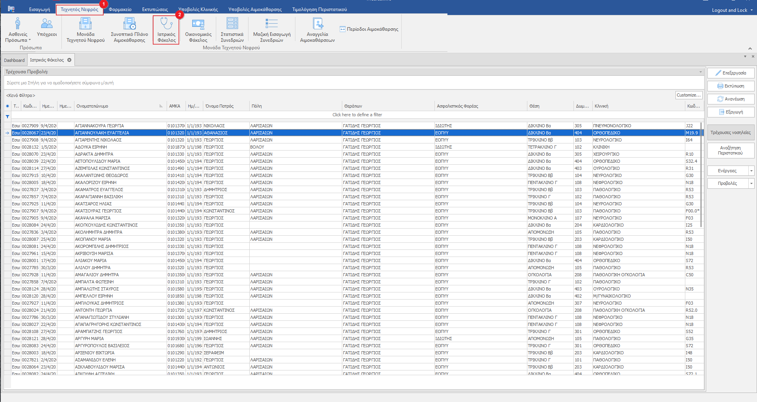Switch to the Dashboard document tab

pyautogui.click(x=14, y=60)
